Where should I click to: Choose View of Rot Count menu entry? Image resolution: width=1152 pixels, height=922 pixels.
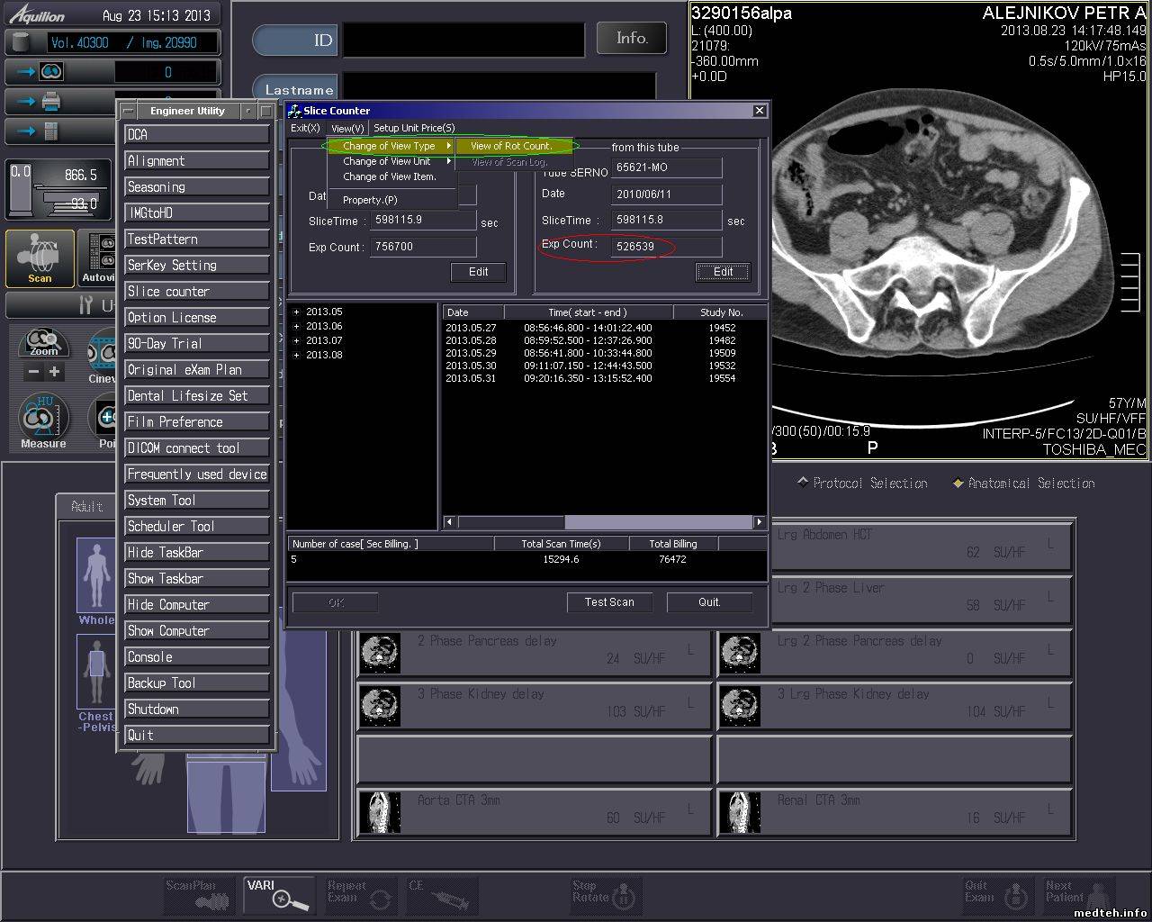point(511,146)
